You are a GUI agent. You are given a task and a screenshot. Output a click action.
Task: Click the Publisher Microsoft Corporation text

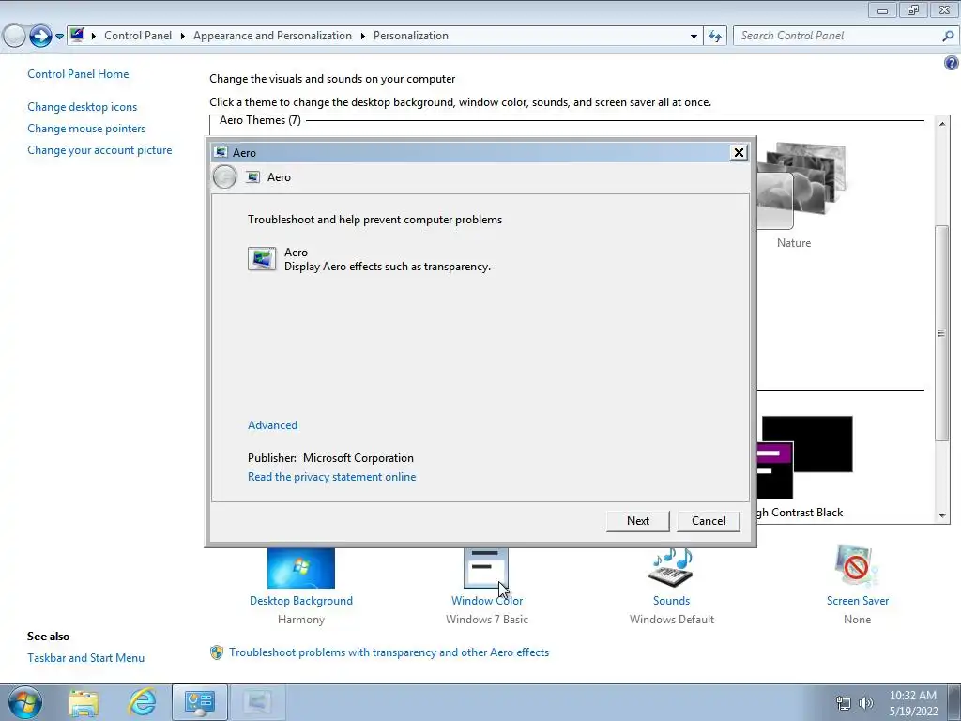331,458
